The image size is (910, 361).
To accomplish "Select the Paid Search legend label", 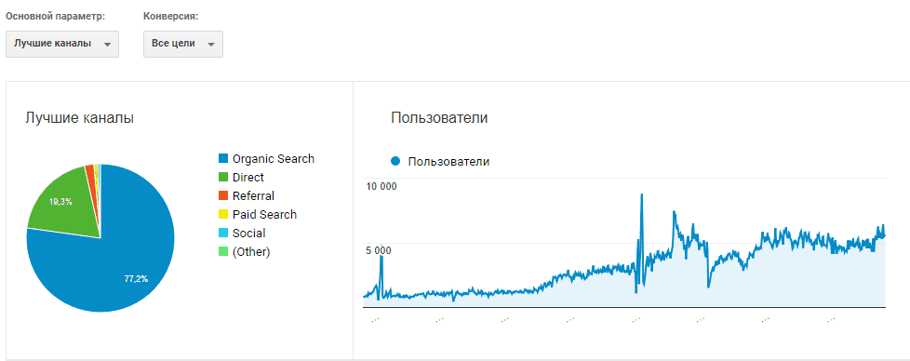I will [x=264, y=214].
